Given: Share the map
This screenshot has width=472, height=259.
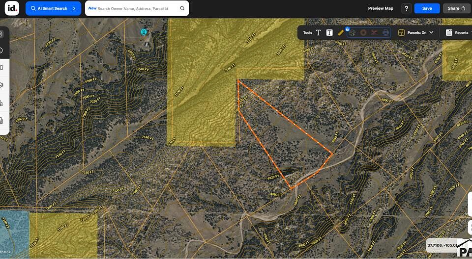Looking at the screenshot, I should point(456,8).
